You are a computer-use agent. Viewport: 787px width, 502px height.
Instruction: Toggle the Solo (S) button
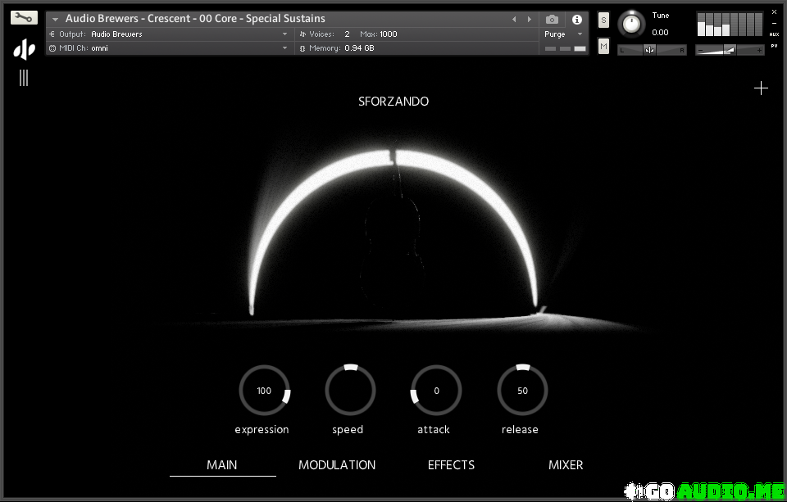603,20
